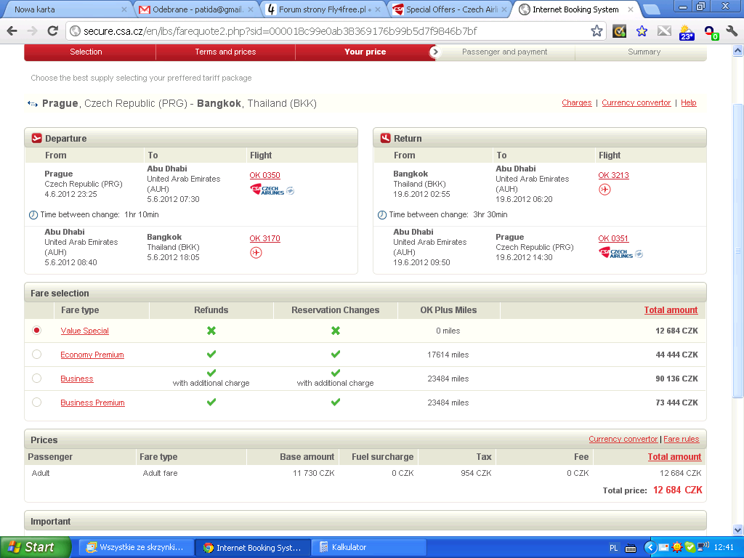The height and width of the screenshot is (558, 744).
Task: Go back with browser back arrow
Action: 12,31
